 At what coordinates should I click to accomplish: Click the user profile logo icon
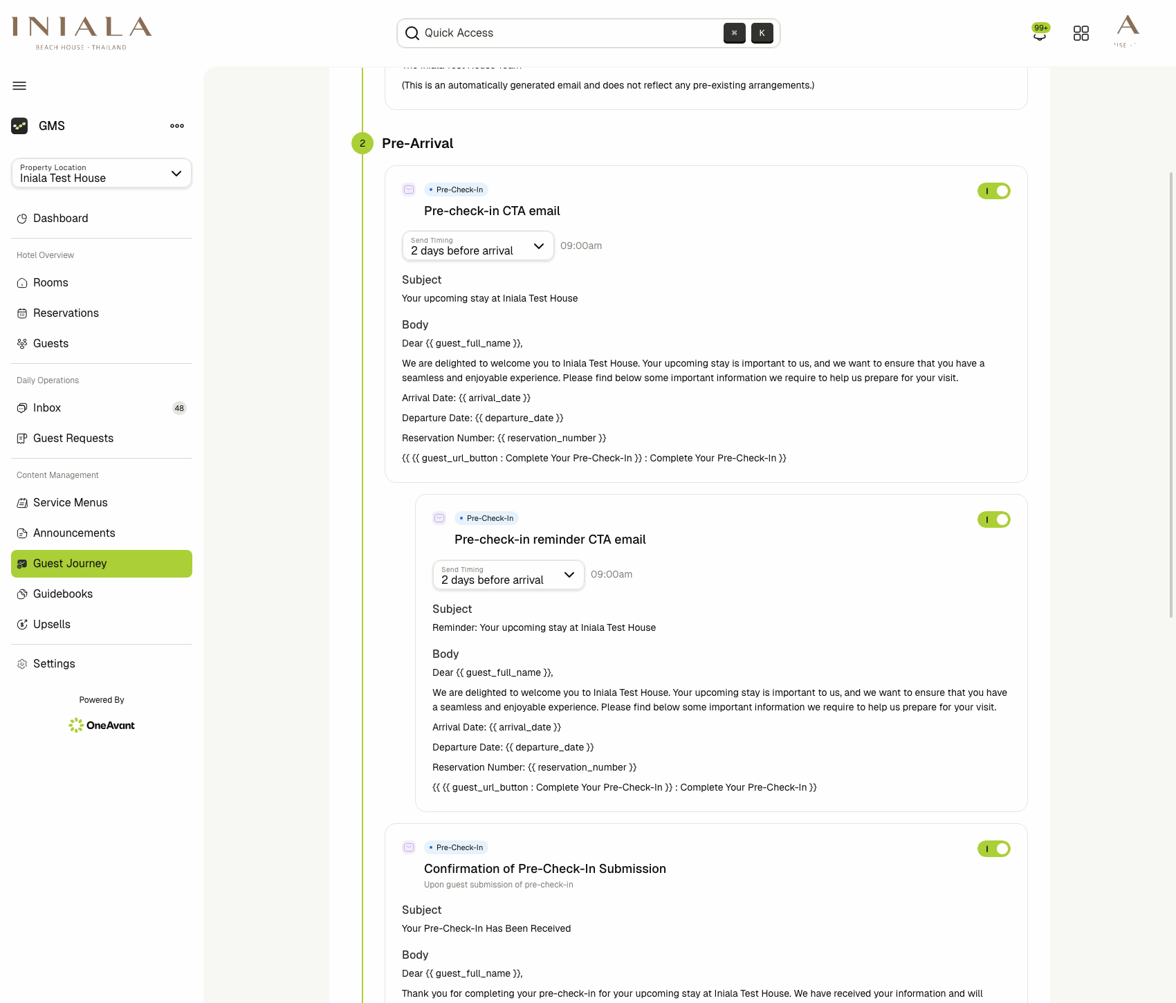(1128, 30)
